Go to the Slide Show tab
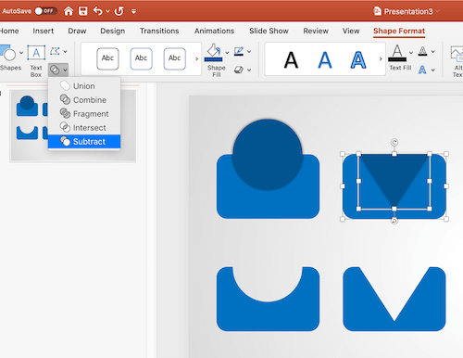Viewport: 463px width, 358px height. coord(269,31)
